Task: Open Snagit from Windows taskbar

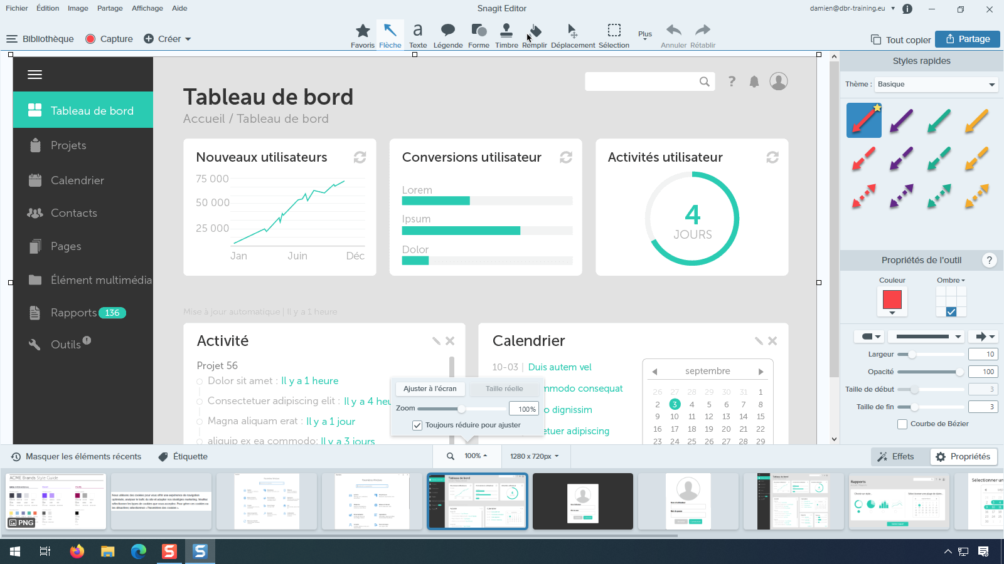Action: pyautogui.click(x=200, y=551)
